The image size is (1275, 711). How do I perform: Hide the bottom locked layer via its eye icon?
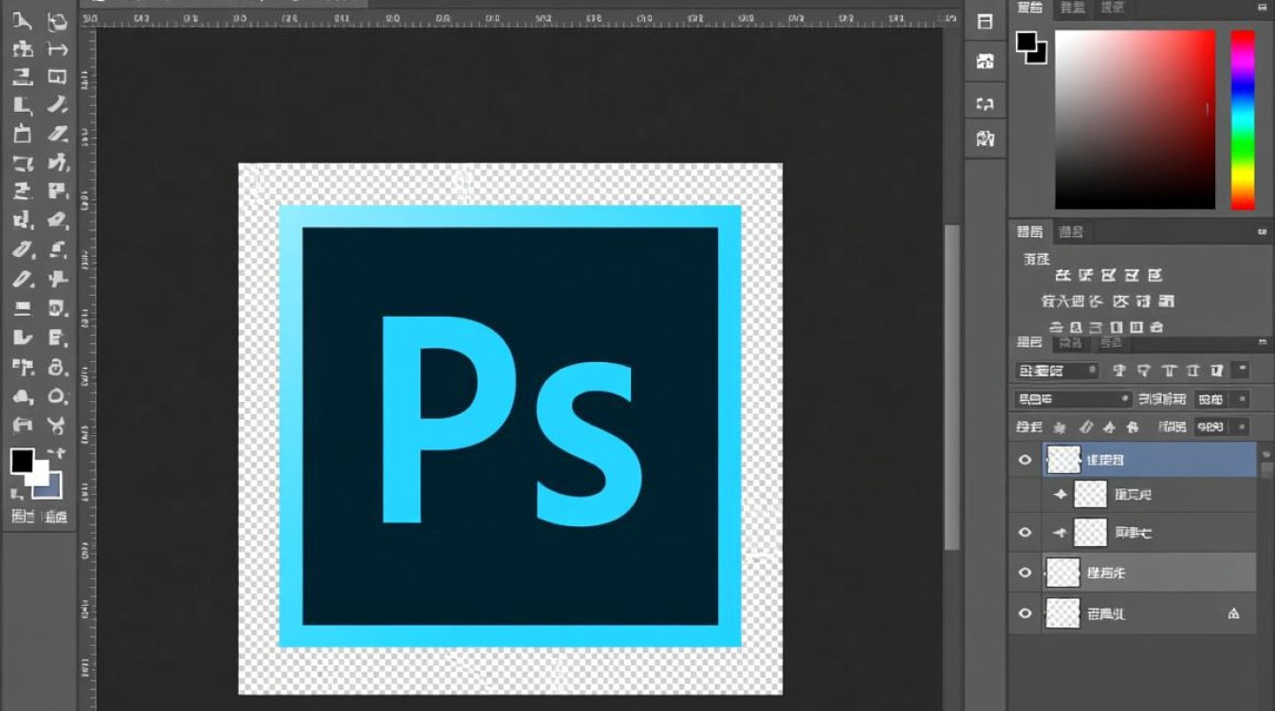click(x=1025, y=613)
